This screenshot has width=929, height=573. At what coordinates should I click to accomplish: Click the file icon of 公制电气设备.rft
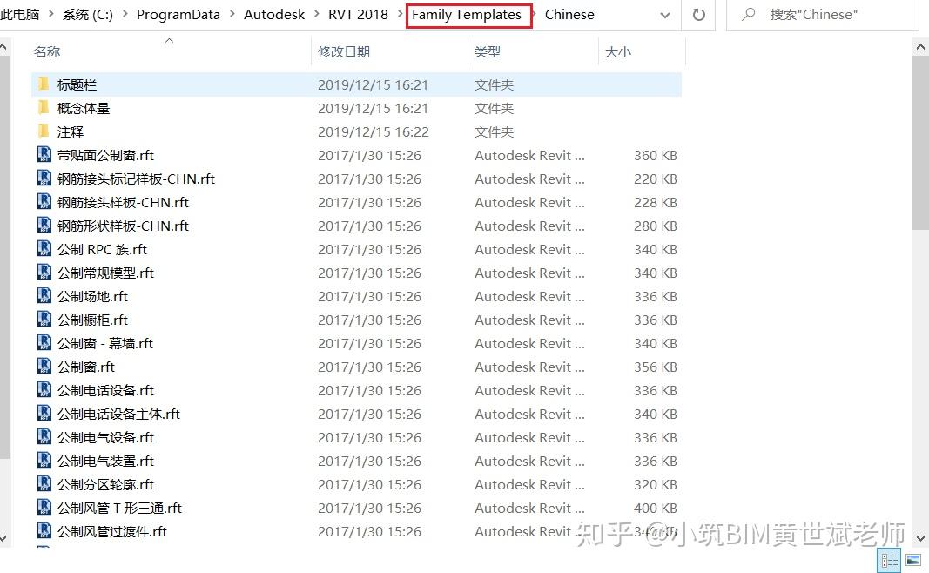tap(44, 436)
